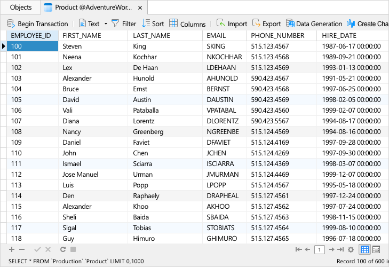
Task: Select hire date '1996-07-18 00:00:00'
Action: (353, 239)
